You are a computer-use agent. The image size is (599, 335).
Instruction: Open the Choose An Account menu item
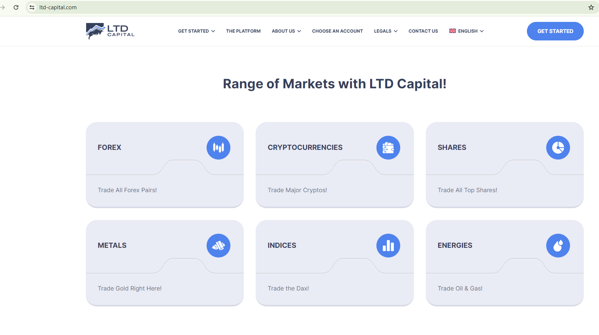click(337, 31)
